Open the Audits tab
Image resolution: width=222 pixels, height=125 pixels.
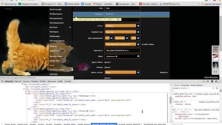coord(60,81)
